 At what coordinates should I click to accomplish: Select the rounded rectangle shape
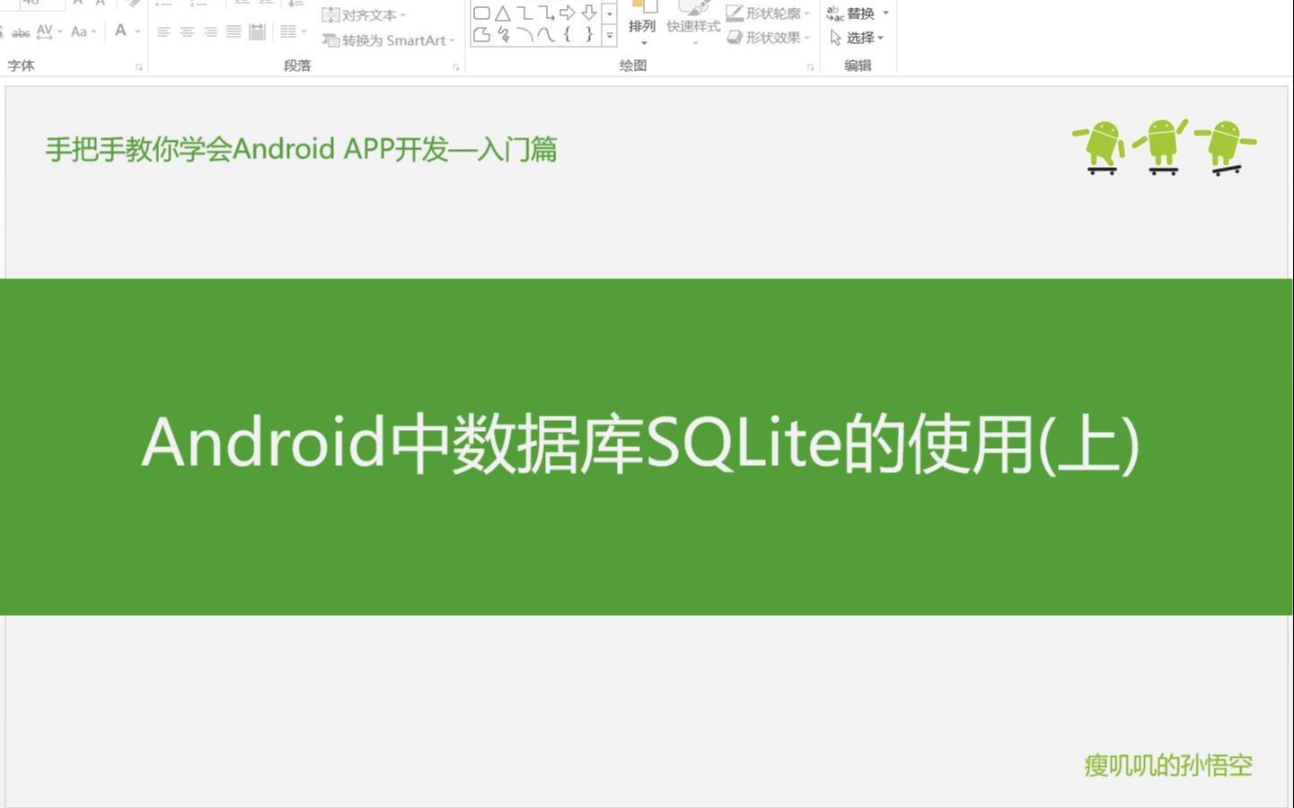[481, 13]
